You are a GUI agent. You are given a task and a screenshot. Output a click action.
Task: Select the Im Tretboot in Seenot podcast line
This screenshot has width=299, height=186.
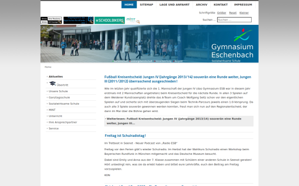click(x=141, y=143)
